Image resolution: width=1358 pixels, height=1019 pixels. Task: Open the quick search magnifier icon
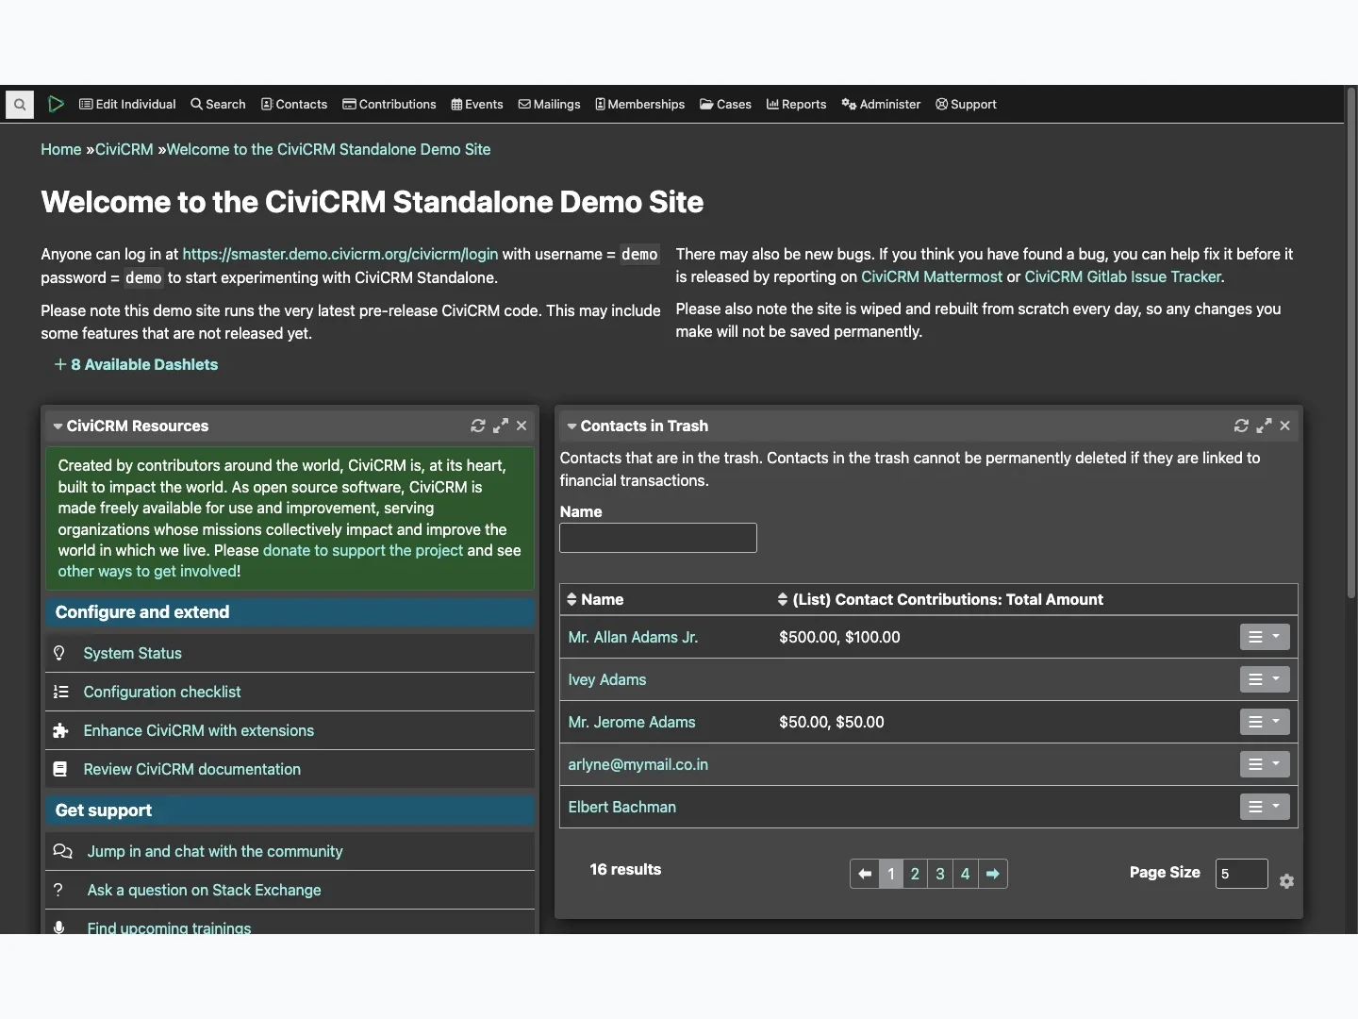[x=20, y=105]
